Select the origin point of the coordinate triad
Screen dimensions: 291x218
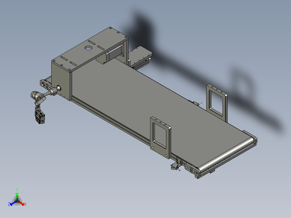point(17,201)
